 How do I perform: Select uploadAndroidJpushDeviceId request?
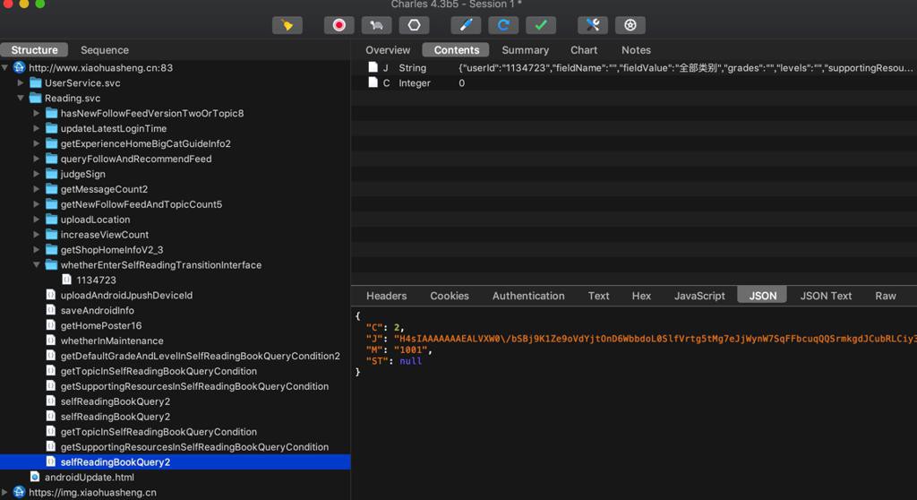pos(126,295)
